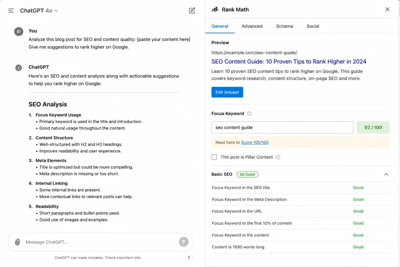The image size is (400, 267).
Task: Click the focus keyword input field
Action: tap(282, 127)
